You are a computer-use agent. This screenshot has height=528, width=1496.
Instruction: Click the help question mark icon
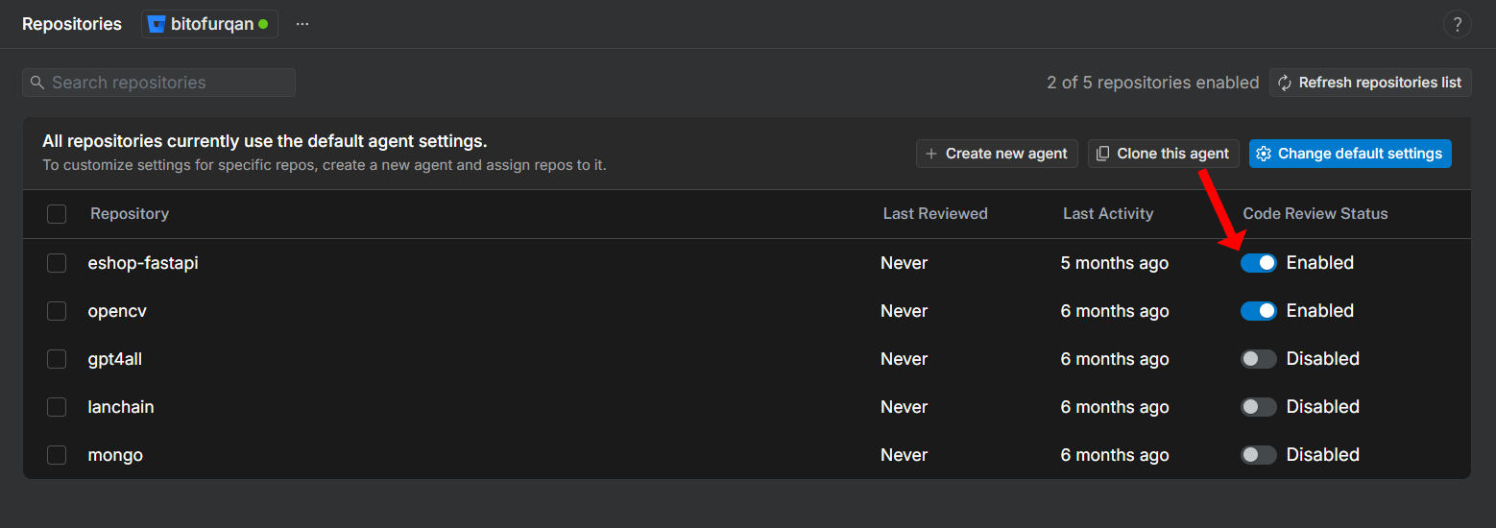(x=1457, y=24)
